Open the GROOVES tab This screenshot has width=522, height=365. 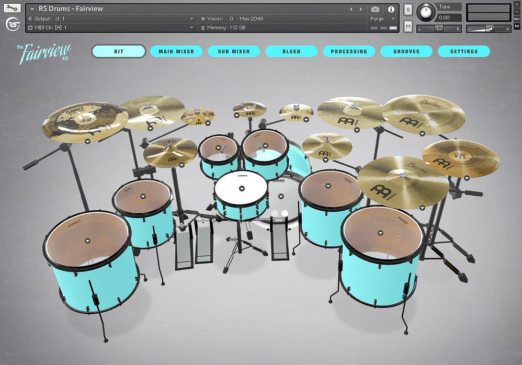click(x=406, y=52)
